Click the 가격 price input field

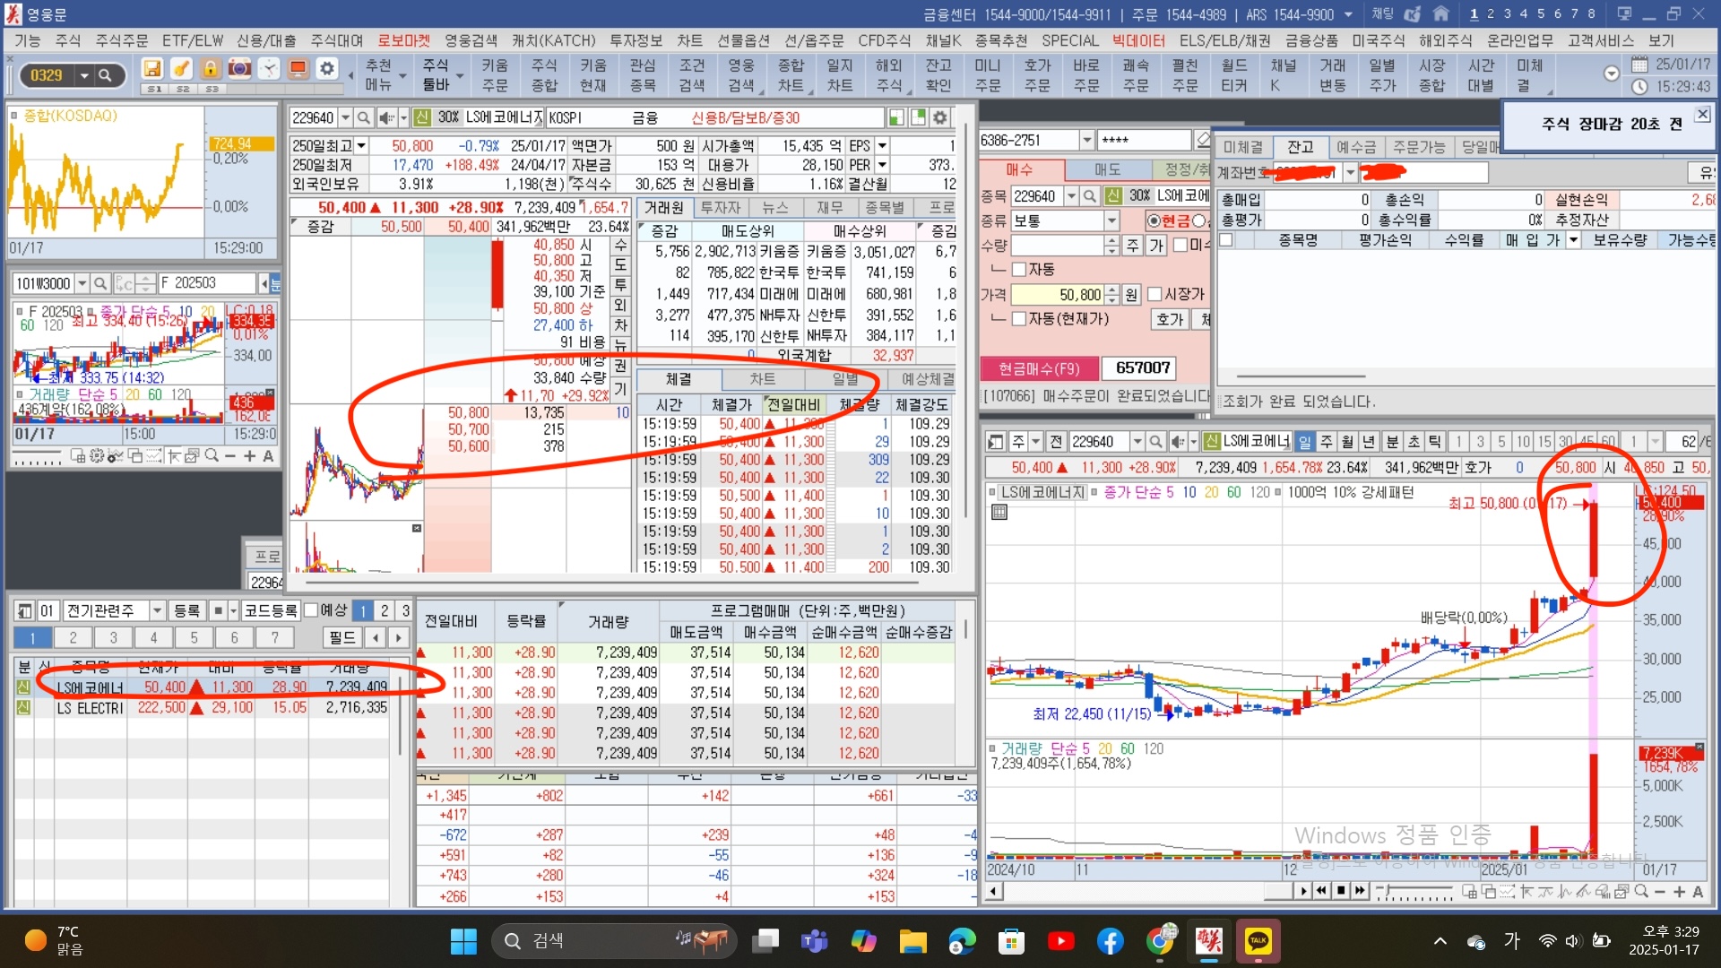point(1058,295)
